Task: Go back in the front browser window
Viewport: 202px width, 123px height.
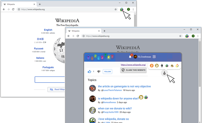Action: coord(68,36)
